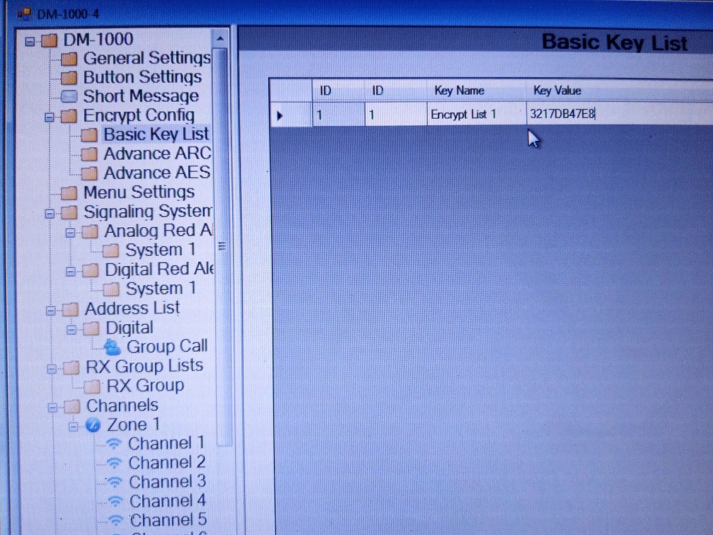This screenshot has width=713, height=535.
Task: Click the signal icon beside Channel 5
Action: [x=115, y=520]
